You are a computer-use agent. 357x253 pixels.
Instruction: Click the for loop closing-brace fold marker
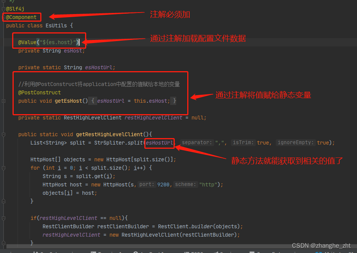coord(4,201)
